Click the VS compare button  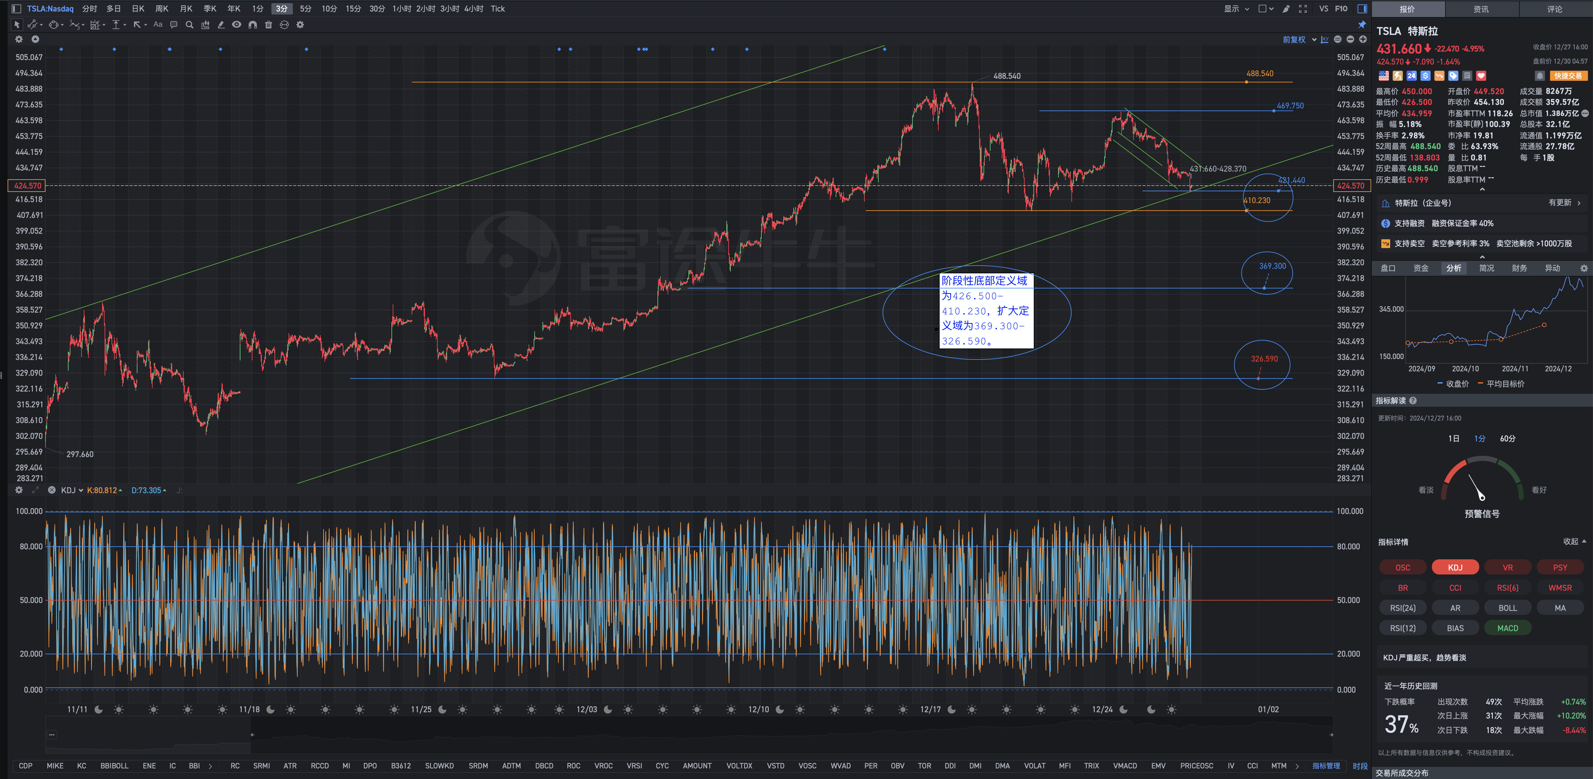pos(1323,9)
